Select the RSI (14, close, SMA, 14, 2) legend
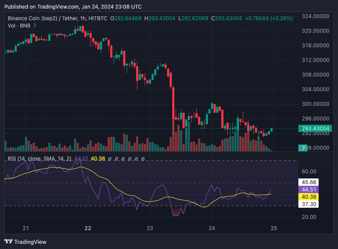Image resolution: width=338 pixels, height=249 pixels. (x=40, y=159)
